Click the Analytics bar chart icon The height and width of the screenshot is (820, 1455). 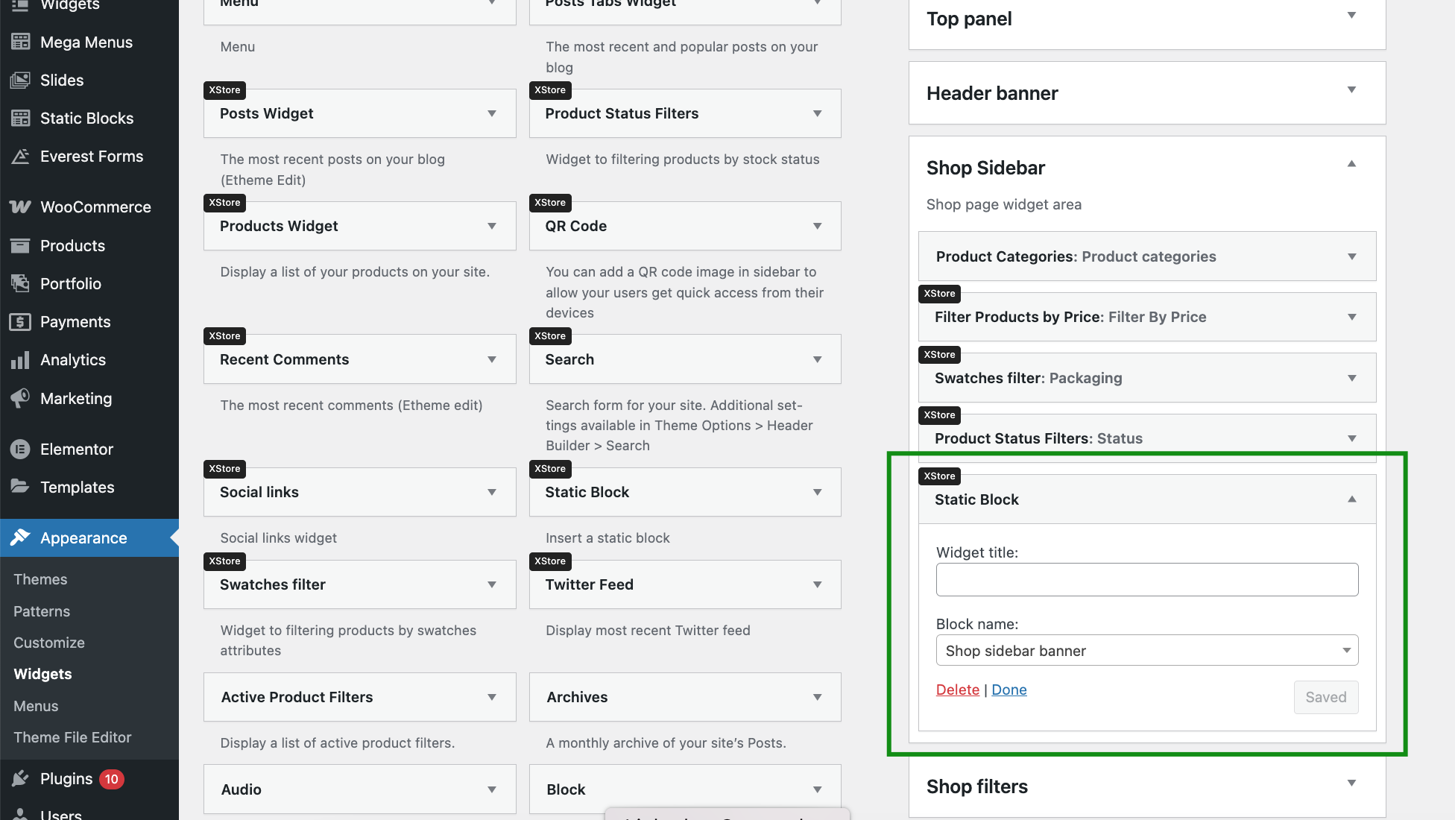click(x=20, y=359)
